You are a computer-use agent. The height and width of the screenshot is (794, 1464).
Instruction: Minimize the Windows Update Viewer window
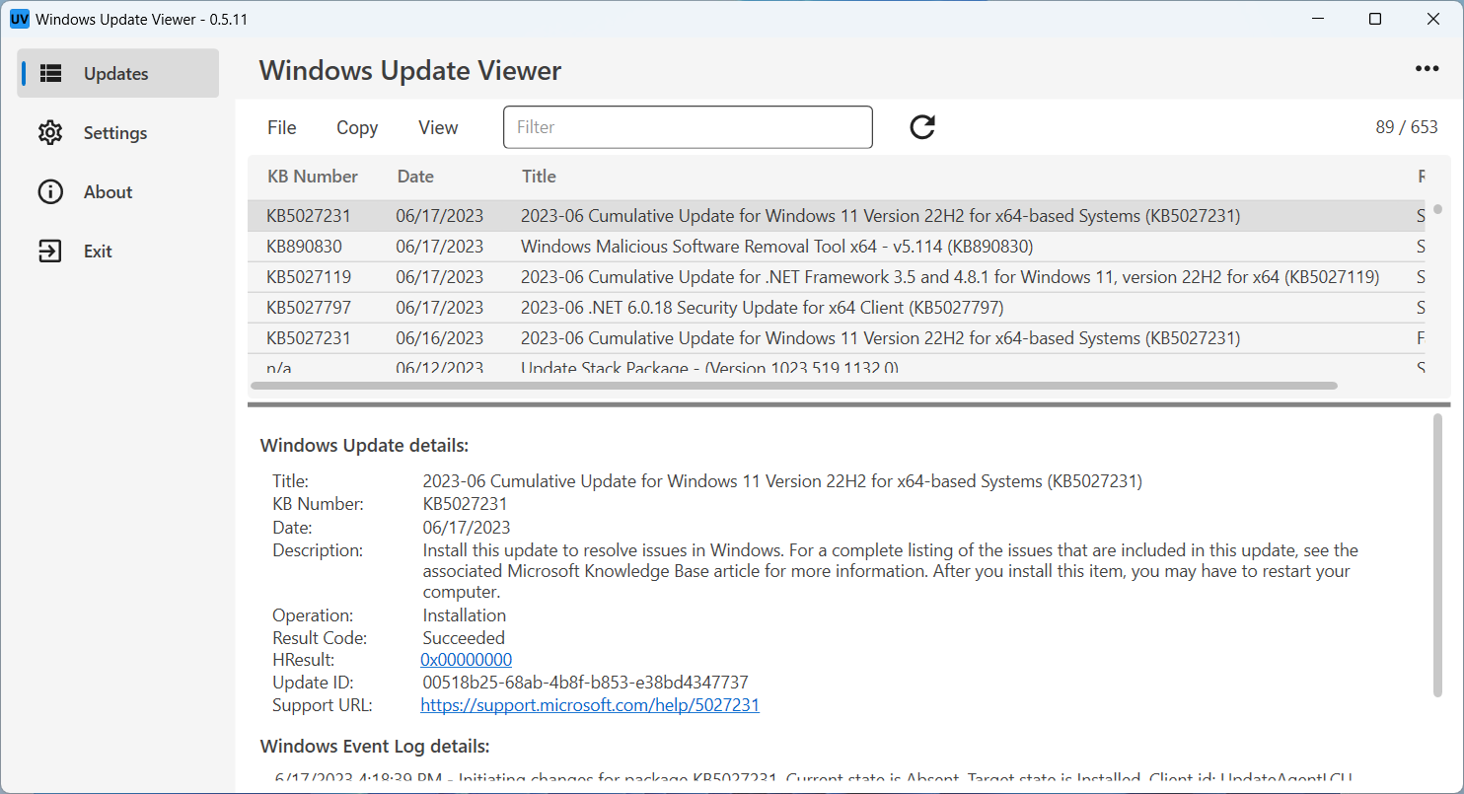[1317, 19]
